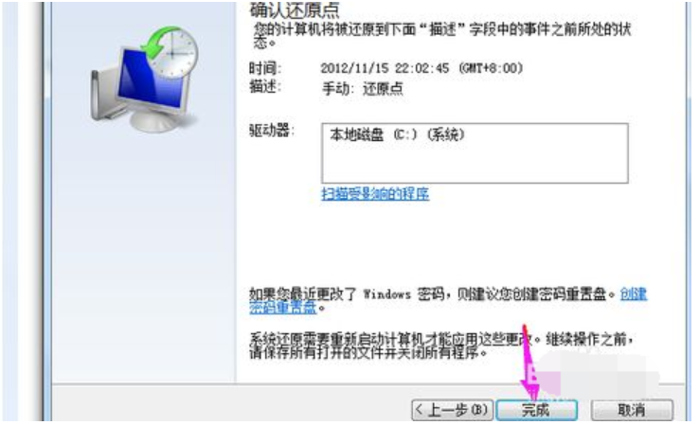Click the 时间 label

pos(265,68)
